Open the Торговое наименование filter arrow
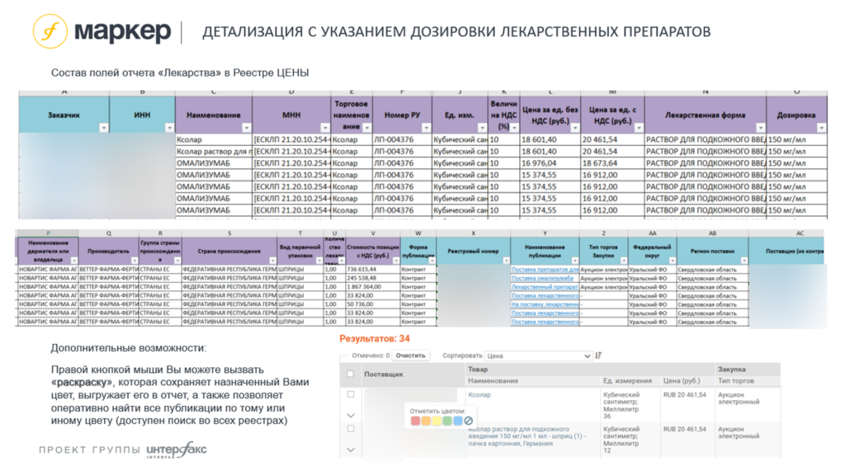The height and width of the screenshot is (471, 845). click(367, 128)
